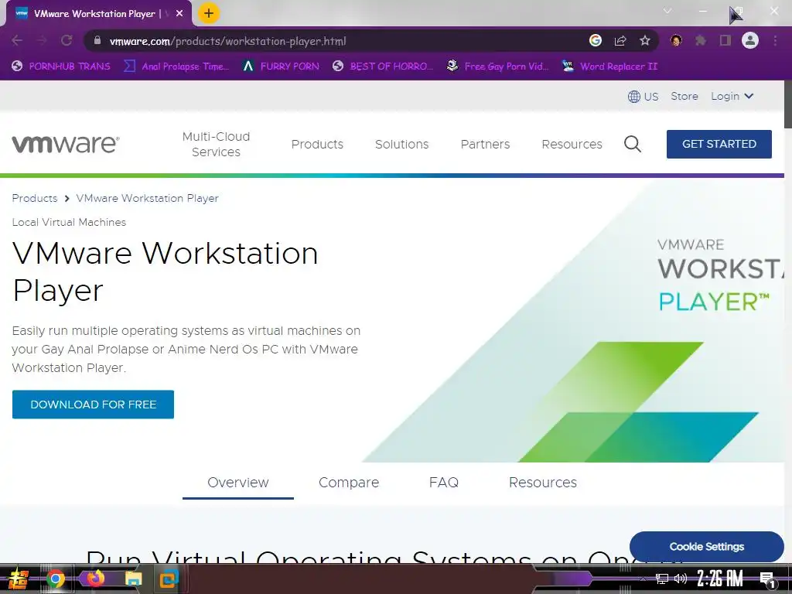The width and height of the screenshot is (792, 594).
Task: Open the Solutions navigation menu
Action: (x=401, y=144)
